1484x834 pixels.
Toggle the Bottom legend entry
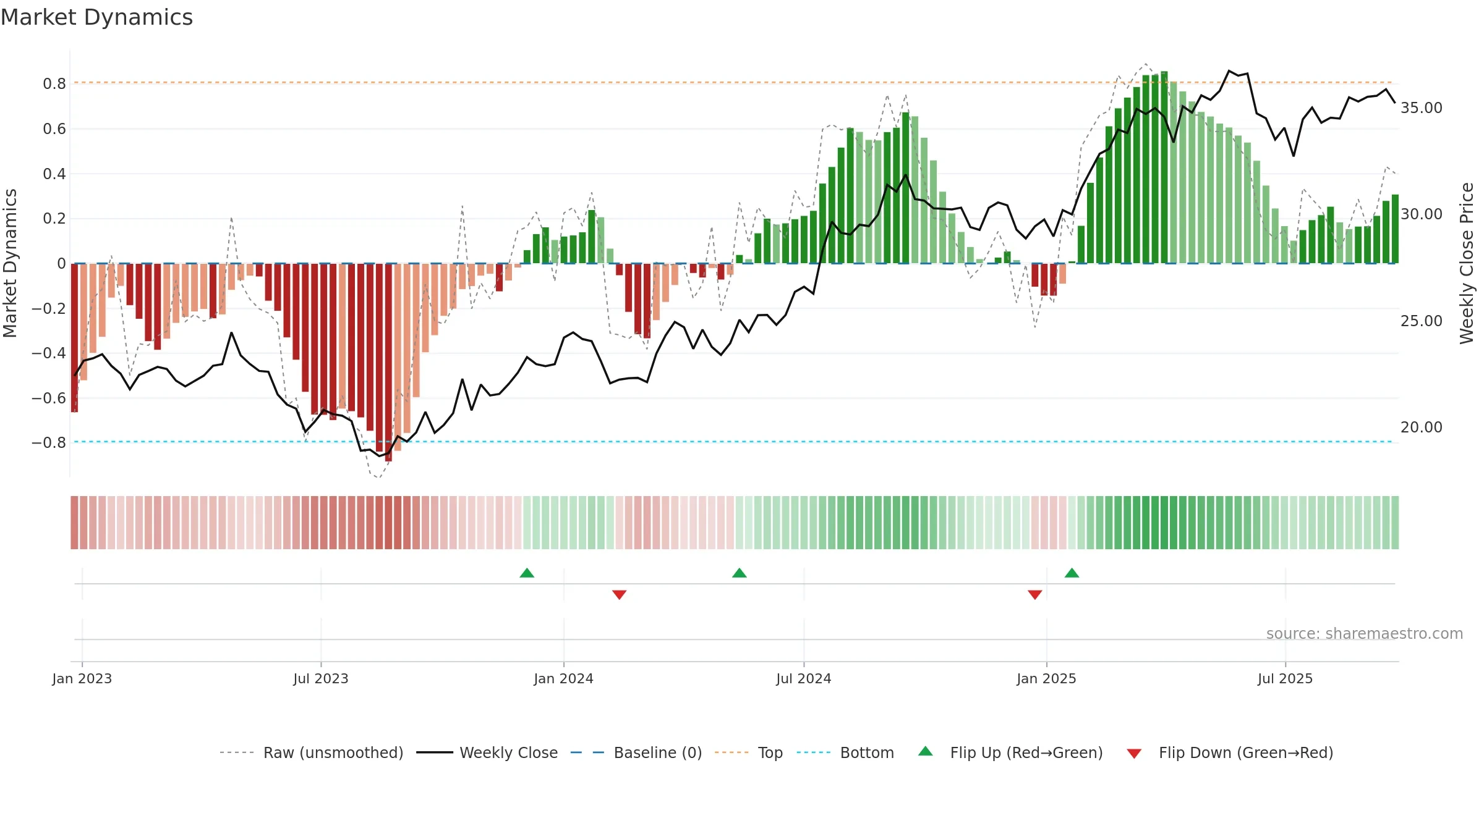[845, 752]
